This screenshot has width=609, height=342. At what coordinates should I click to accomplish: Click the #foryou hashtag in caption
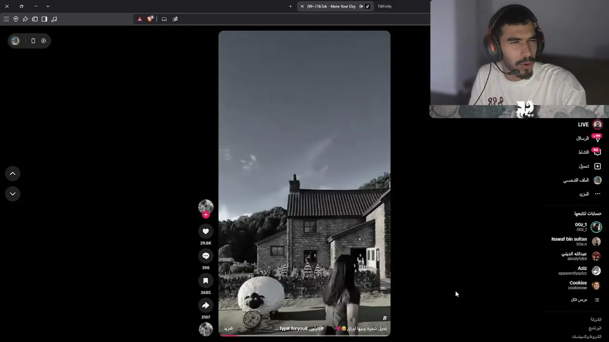click(x=299, y=329)
